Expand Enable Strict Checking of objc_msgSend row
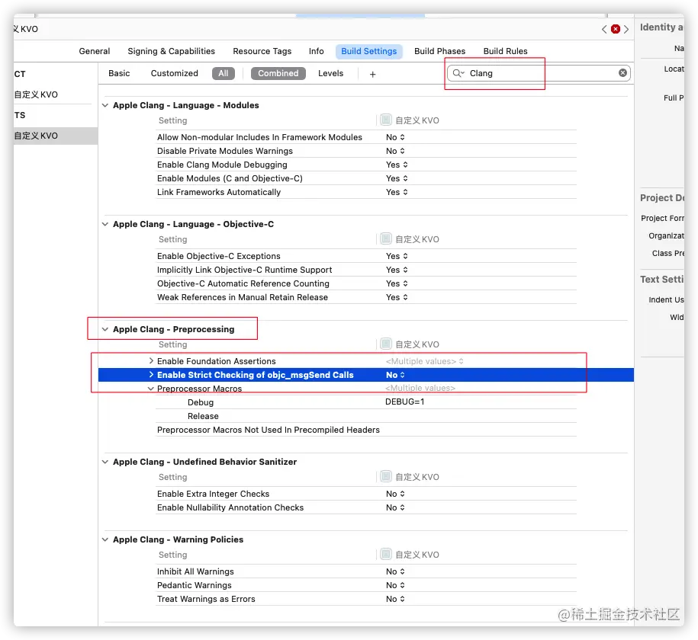698x640 pixels. point(151,375)
